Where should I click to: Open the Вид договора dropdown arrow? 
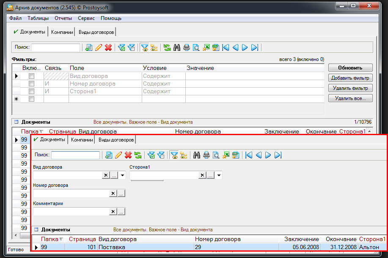[122, 175]
